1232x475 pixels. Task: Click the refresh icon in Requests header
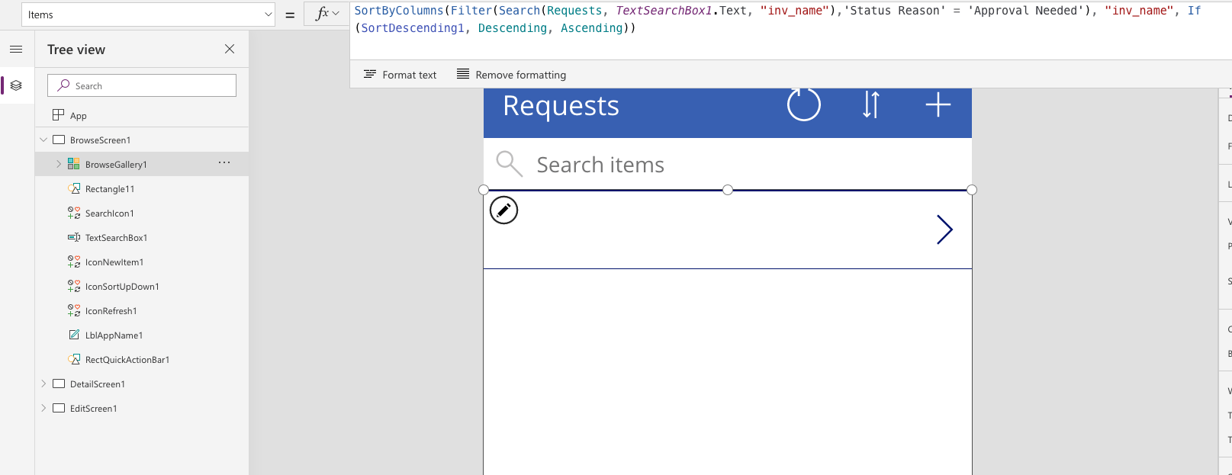tap(803, 105)
